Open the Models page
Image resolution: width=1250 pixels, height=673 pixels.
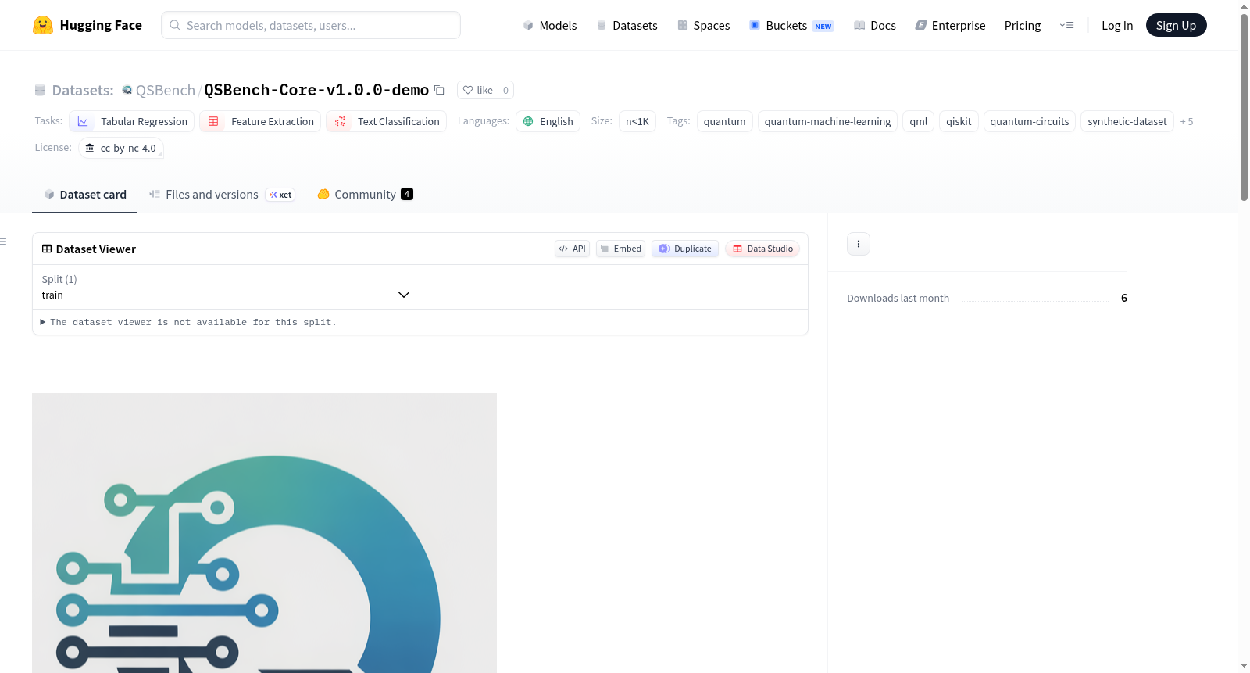coord(550,25)
